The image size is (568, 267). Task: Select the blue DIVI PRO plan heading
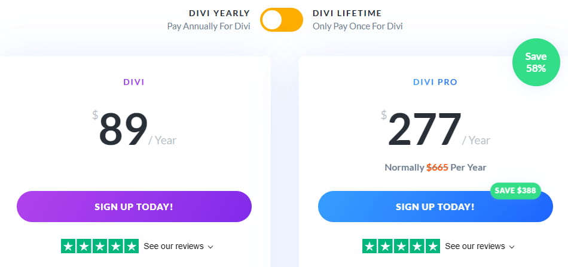(435, 82)
